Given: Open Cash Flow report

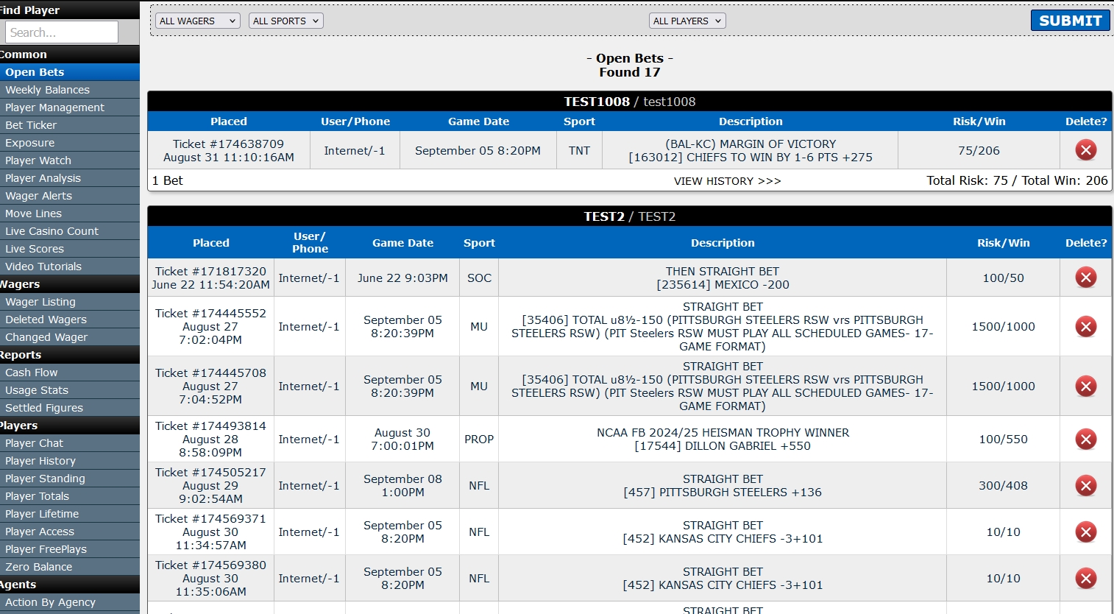Looking at the screenshot, I should pos(70,373).
